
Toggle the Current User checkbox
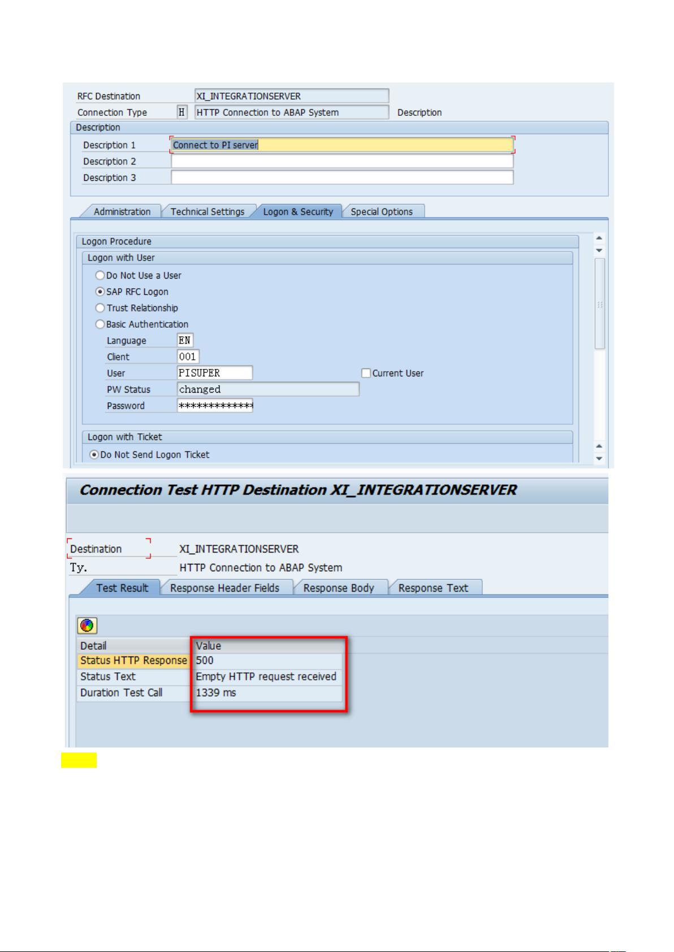[366, 373]
